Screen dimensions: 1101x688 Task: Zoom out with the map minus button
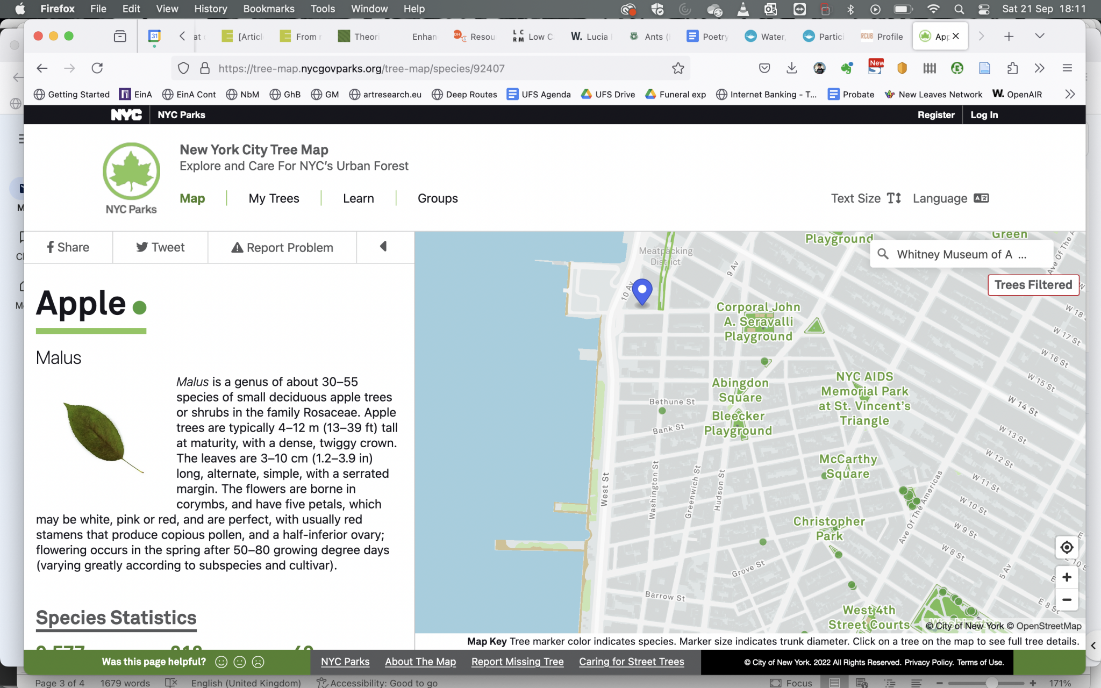(1067, 599)
